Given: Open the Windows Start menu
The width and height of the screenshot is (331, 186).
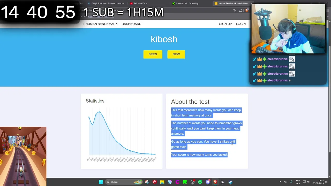Looking at the screenshot, I should point(101,182).
